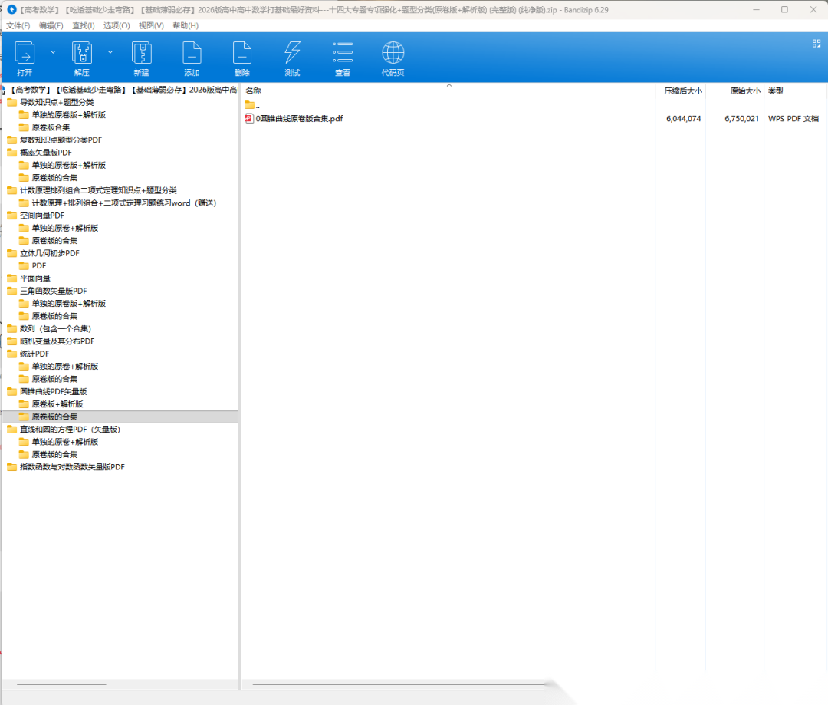Click the 代码页 (Code page) globe icon
Screen dimensions: 828x705
[x=393, y=54]
